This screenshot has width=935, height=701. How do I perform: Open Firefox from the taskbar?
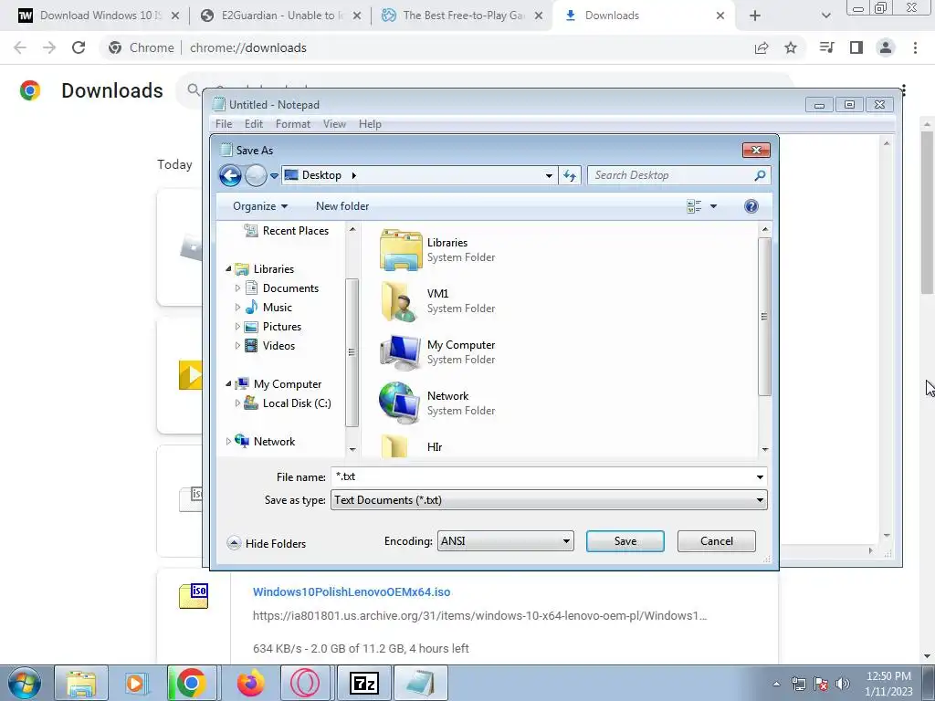pos(250,683)
